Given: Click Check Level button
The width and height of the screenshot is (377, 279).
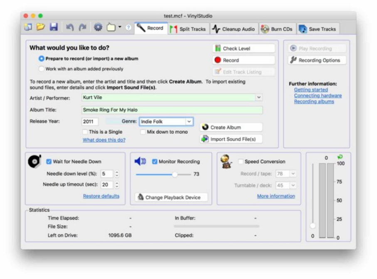Looking at the screenshot, I should [x=244, y=49].
